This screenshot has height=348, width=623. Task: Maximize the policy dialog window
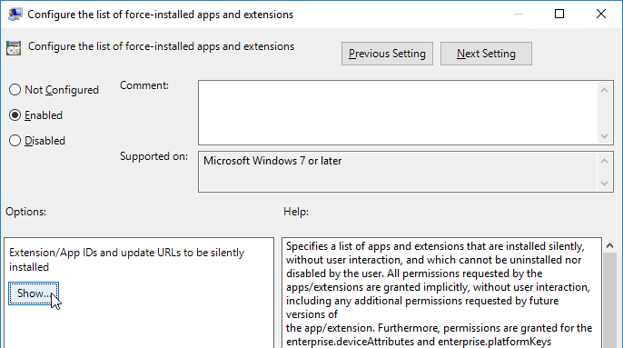click(x=559, y=14)
